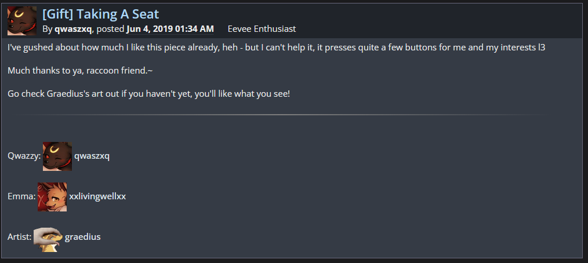Click the "Go check Graedius's art out" sentence
The height and width of the screenshot is (263, 588).
point(148,93)
